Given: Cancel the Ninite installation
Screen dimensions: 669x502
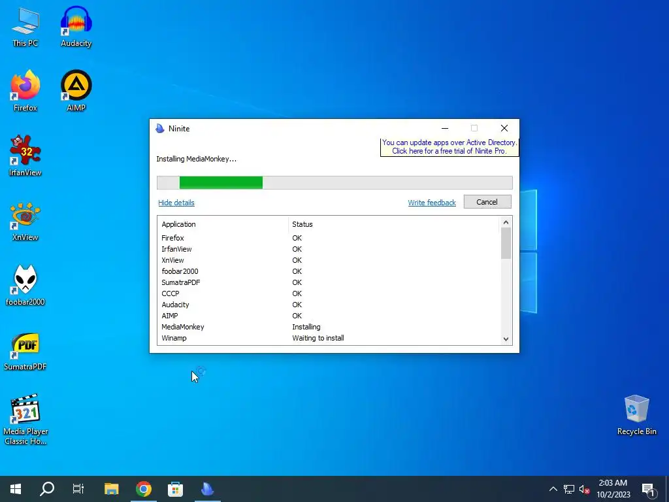Looking at the screenshot, I should click(x=487, y=202).
